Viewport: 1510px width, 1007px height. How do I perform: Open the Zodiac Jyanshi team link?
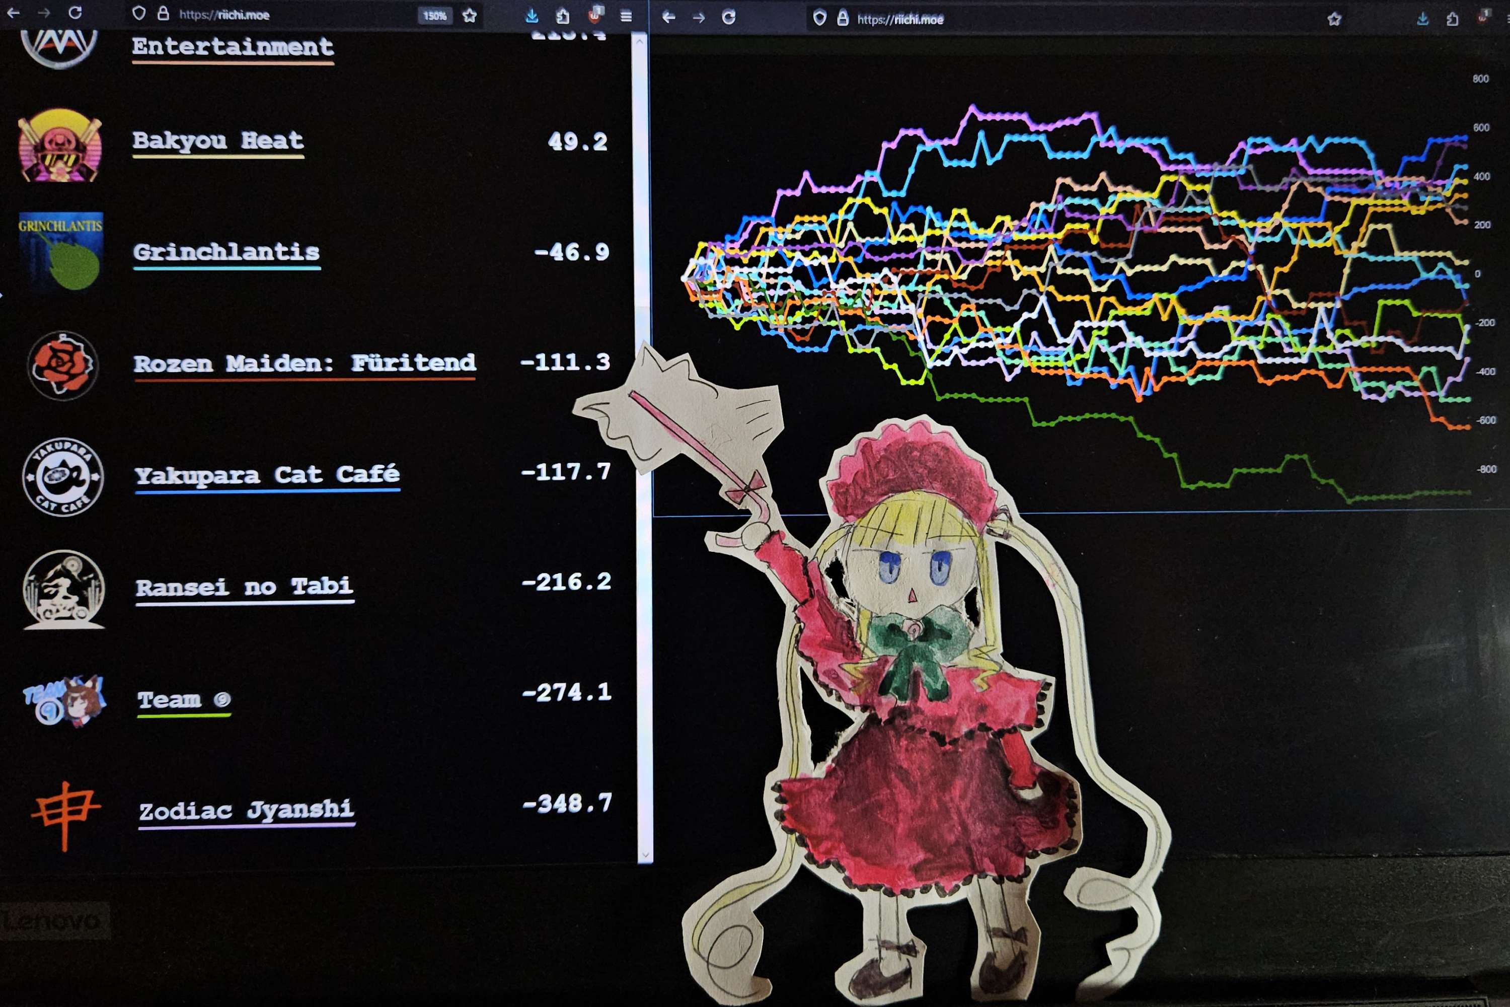(246, 812)
